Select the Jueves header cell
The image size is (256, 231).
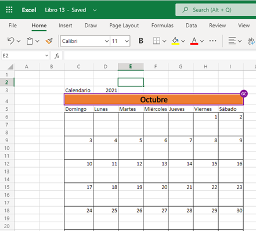point(181,109)
